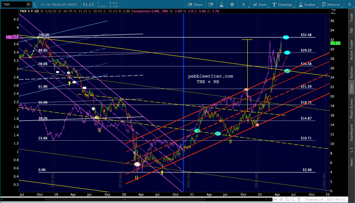Open the flask research tool icon
The image size is (355, 203).
222,5
